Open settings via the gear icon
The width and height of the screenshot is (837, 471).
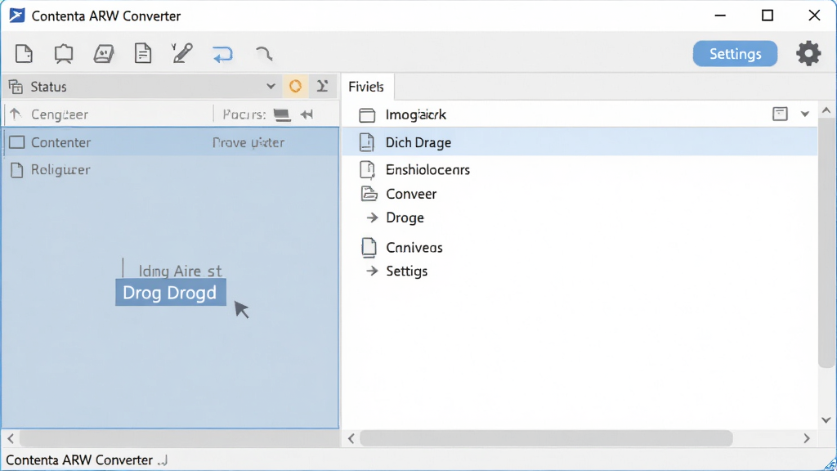tap(808, 53)
